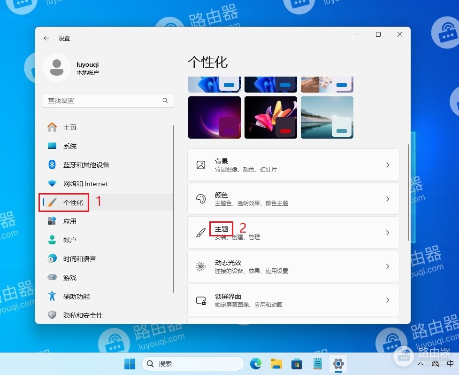Click the 查找设置 search field

tap(108, 101)
